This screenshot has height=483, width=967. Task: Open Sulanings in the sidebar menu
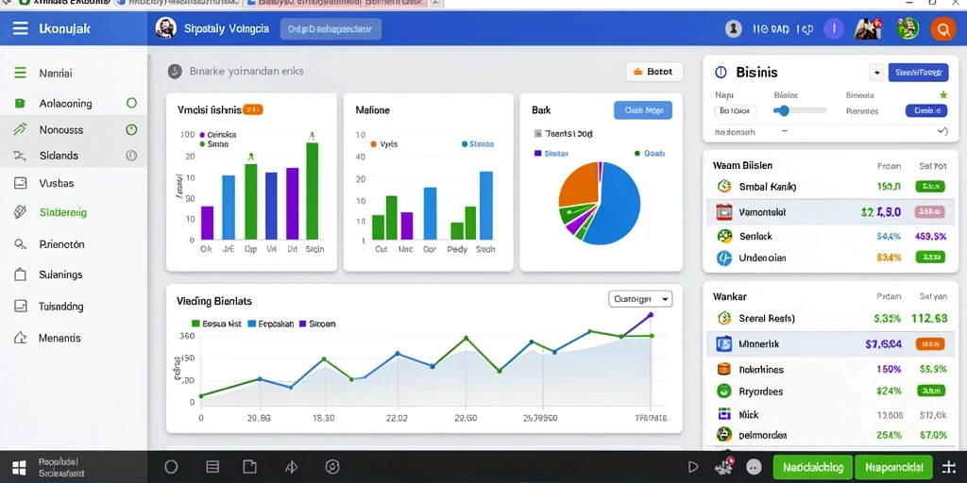pyautogui.click(x=60, y=275)
